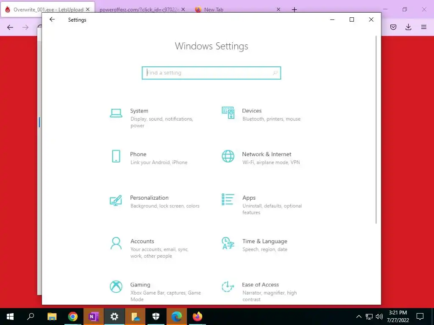Launch Google Chrome from the taskbar
Image resolution: width=434 pixels, height=325 pixels.
[x=73, y=317]
